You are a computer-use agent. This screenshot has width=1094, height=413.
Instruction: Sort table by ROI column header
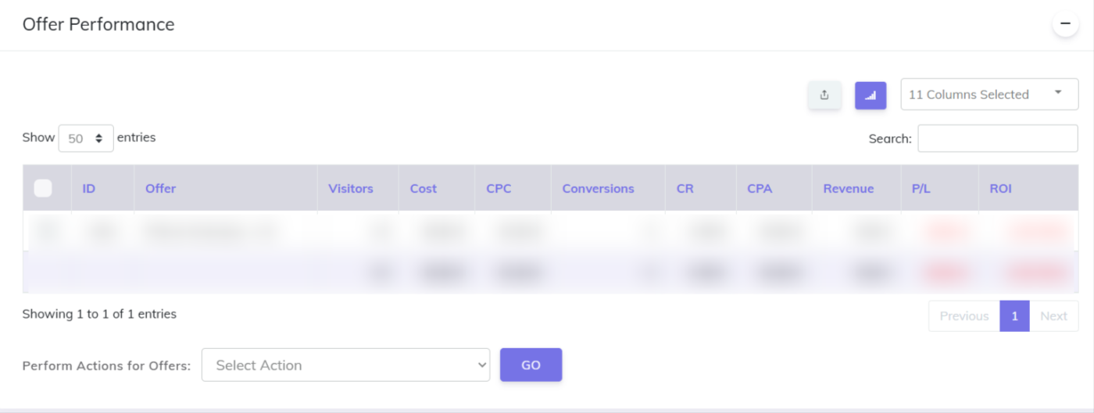point(1000,188)
